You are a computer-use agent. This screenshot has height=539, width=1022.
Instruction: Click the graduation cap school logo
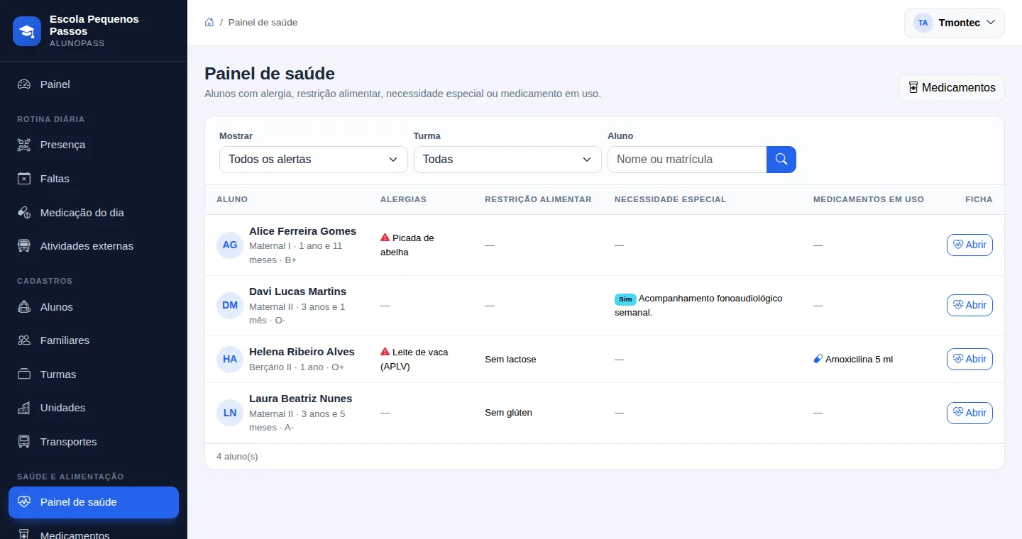[x=27, y=31]
